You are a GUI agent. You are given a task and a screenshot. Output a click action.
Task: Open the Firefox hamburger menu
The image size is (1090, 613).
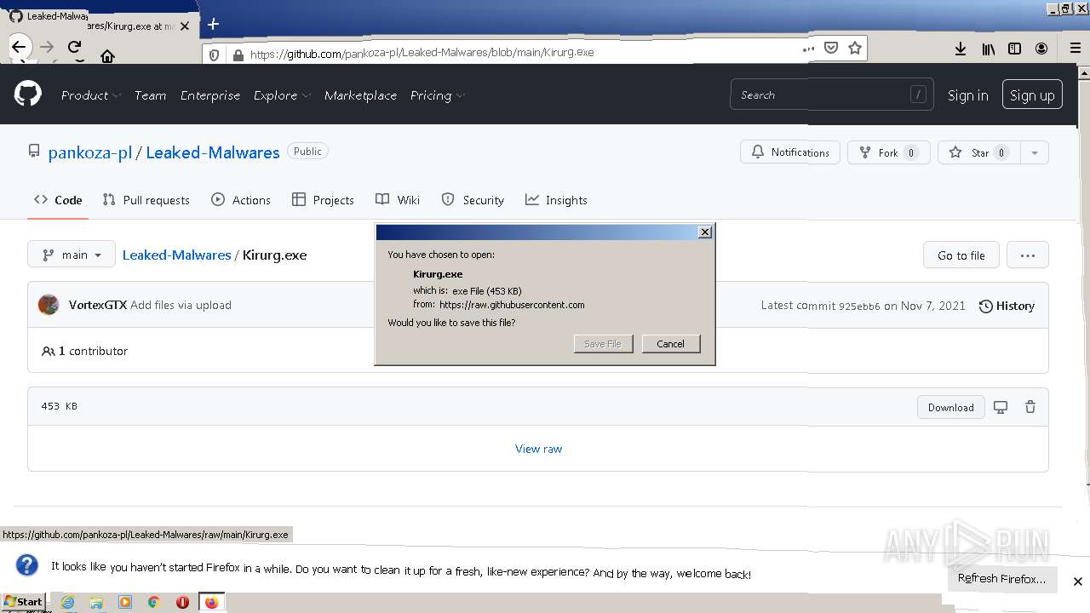(x=1076, y=49)
